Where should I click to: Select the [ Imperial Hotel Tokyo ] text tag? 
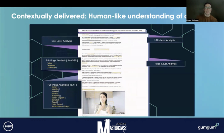point(60,106)
